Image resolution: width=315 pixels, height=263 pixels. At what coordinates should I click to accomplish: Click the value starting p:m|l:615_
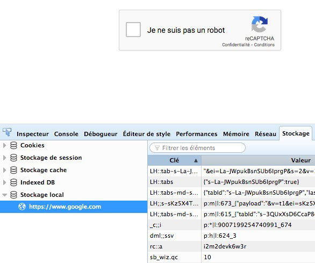[x=259, y=214]
